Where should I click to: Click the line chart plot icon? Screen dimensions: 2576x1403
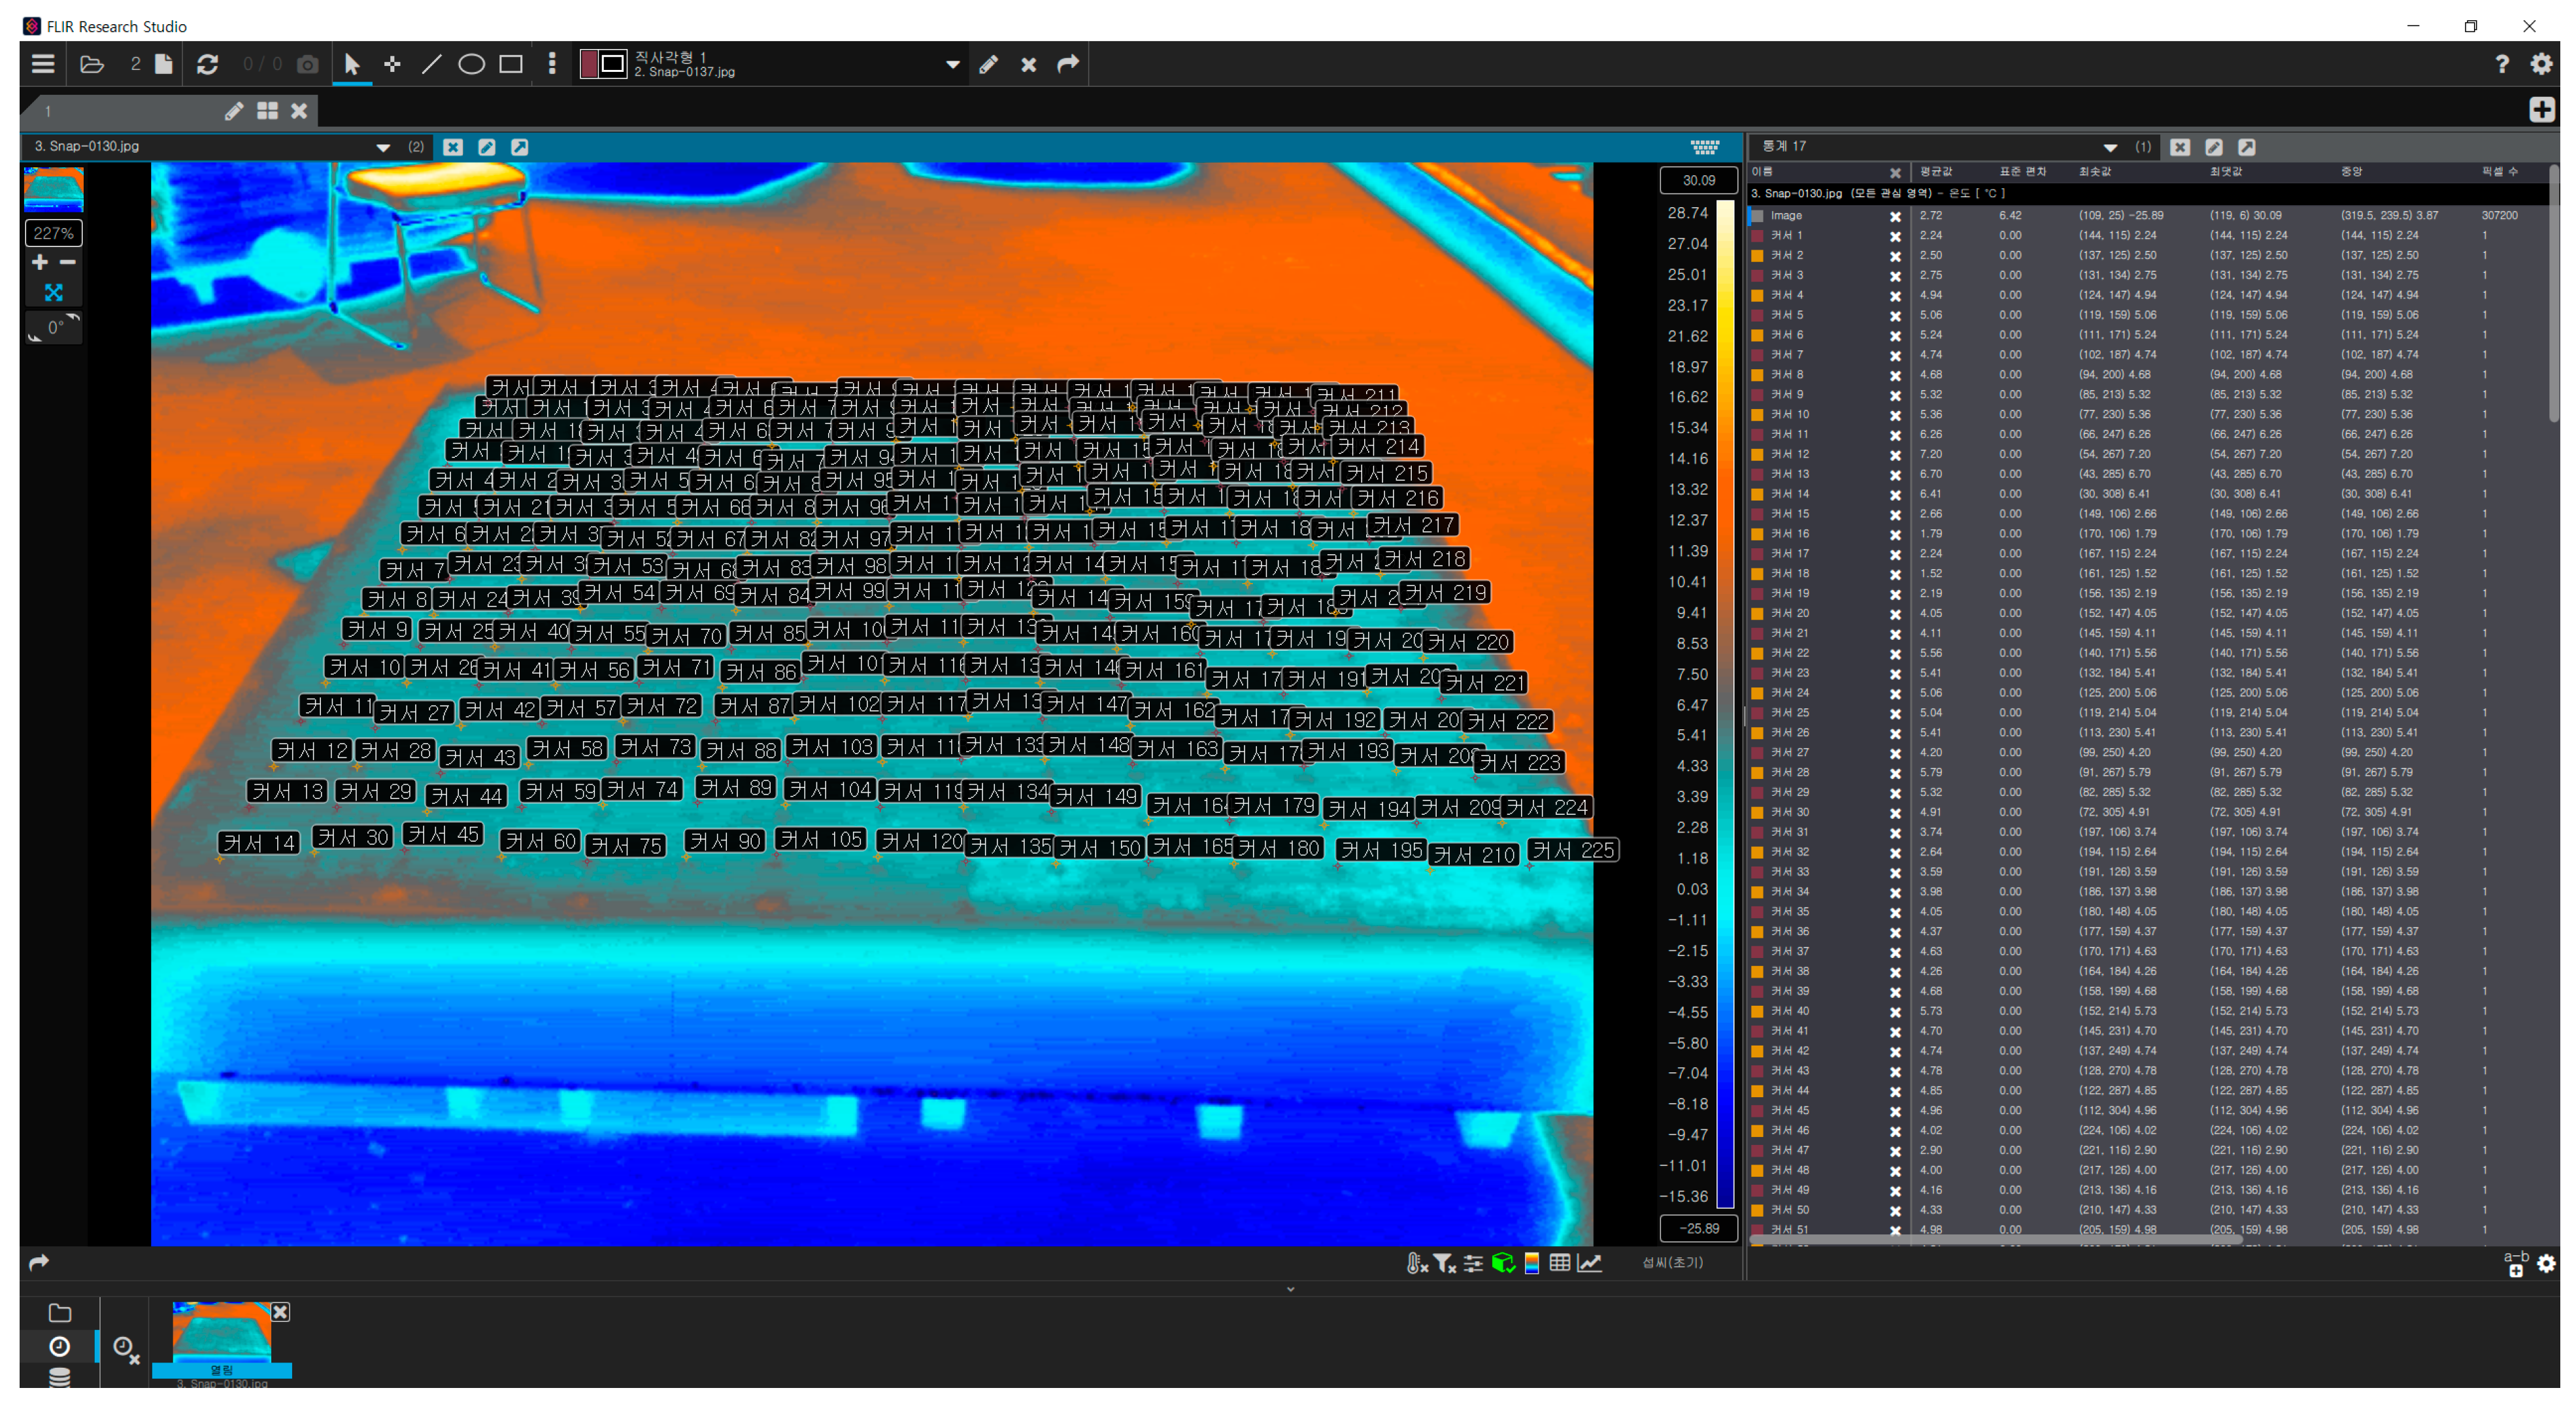coord(1590,1263)
